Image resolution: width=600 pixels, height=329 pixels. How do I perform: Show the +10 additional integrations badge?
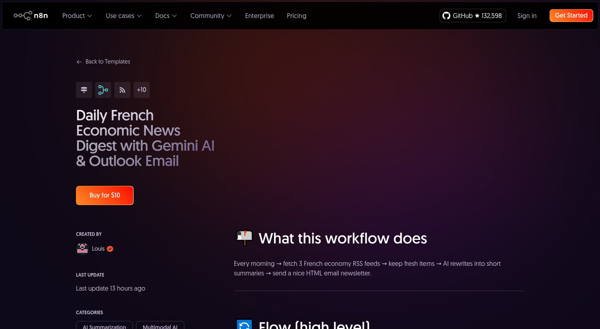(142, 90)
